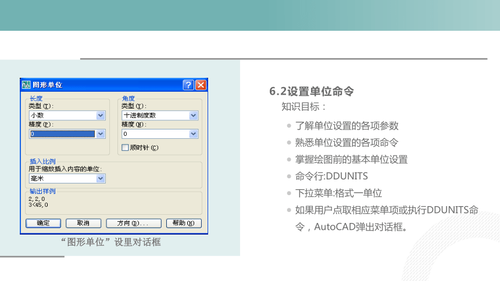This screenshot has width=500, height=281.
Task: Click the 知识目标 subheading
Action: tap(303, 107)
